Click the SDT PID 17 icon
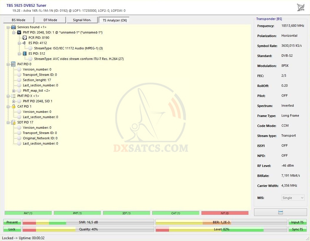This screenshot has height=241, width=310. (14, 122)
